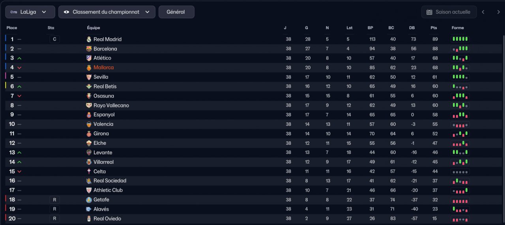Expand Classement du championnat view dropdown
505x225 pixels.
107,12
